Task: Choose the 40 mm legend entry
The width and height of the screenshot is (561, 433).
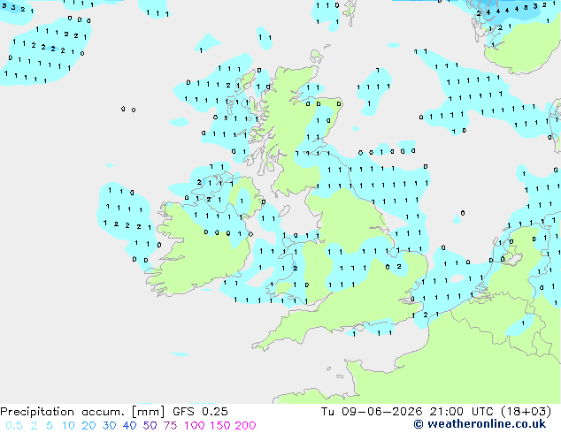Action: pos(129,426)
